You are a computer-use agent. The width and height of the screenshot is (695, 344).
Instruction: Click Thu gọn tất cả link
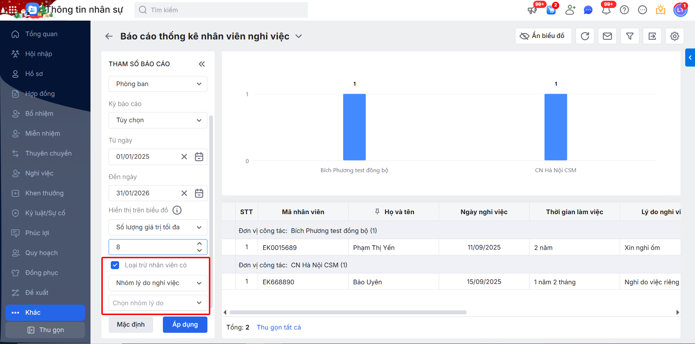click(279, 327)
